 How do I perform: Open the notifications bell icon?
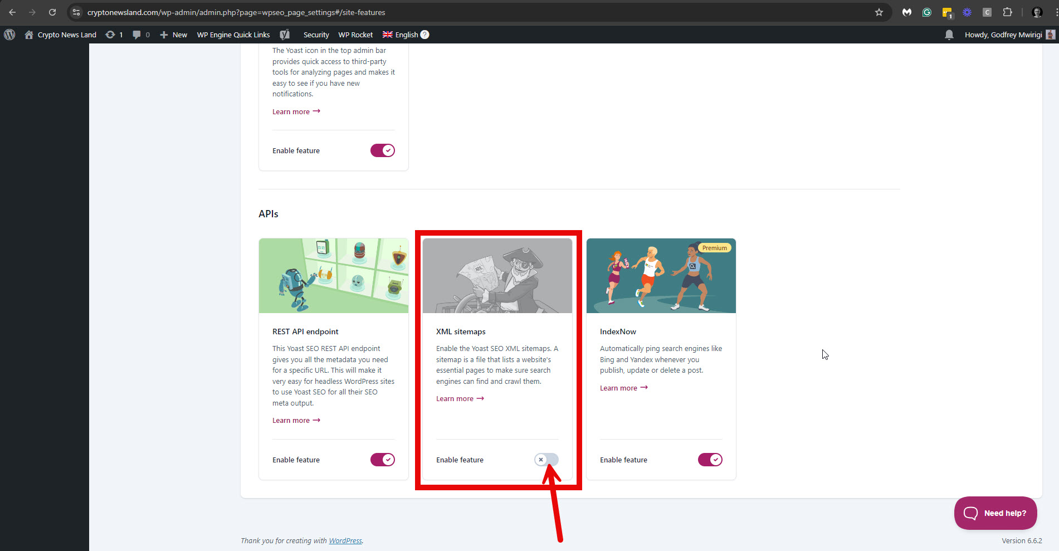949,35
